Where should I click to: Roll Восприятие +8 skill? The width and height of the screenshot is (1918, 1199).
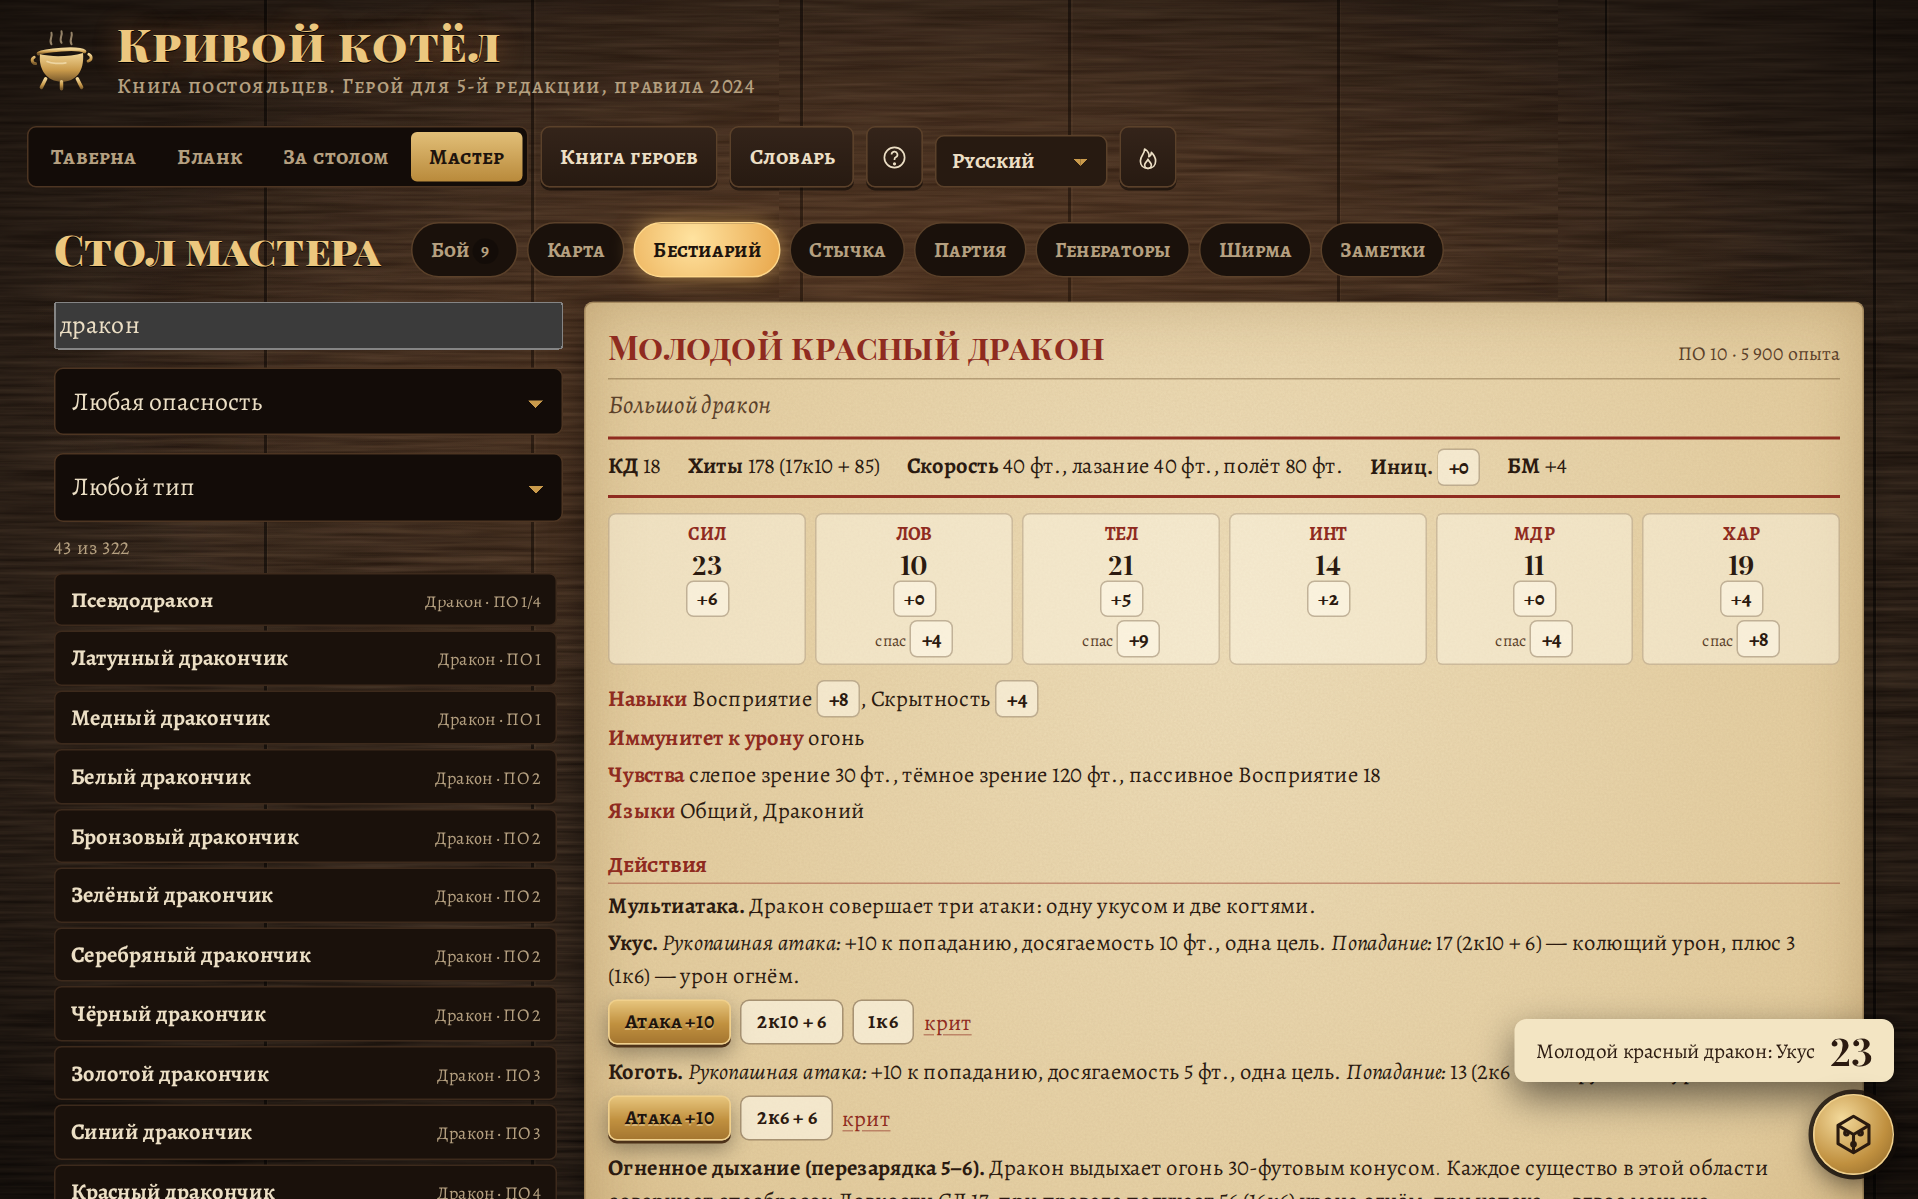838,700
